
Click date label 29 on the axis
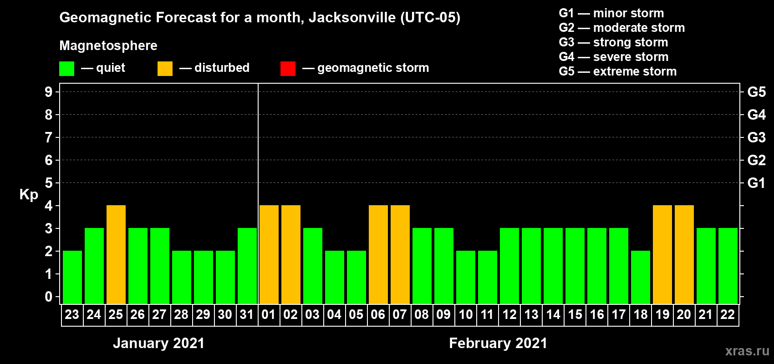203,314
